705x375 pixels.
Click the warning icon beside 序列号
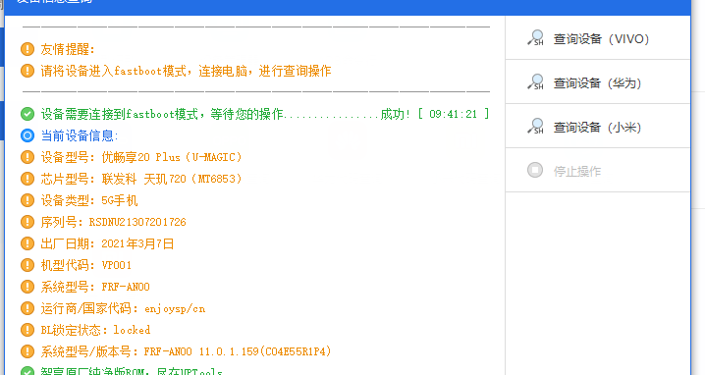point(27,222)
